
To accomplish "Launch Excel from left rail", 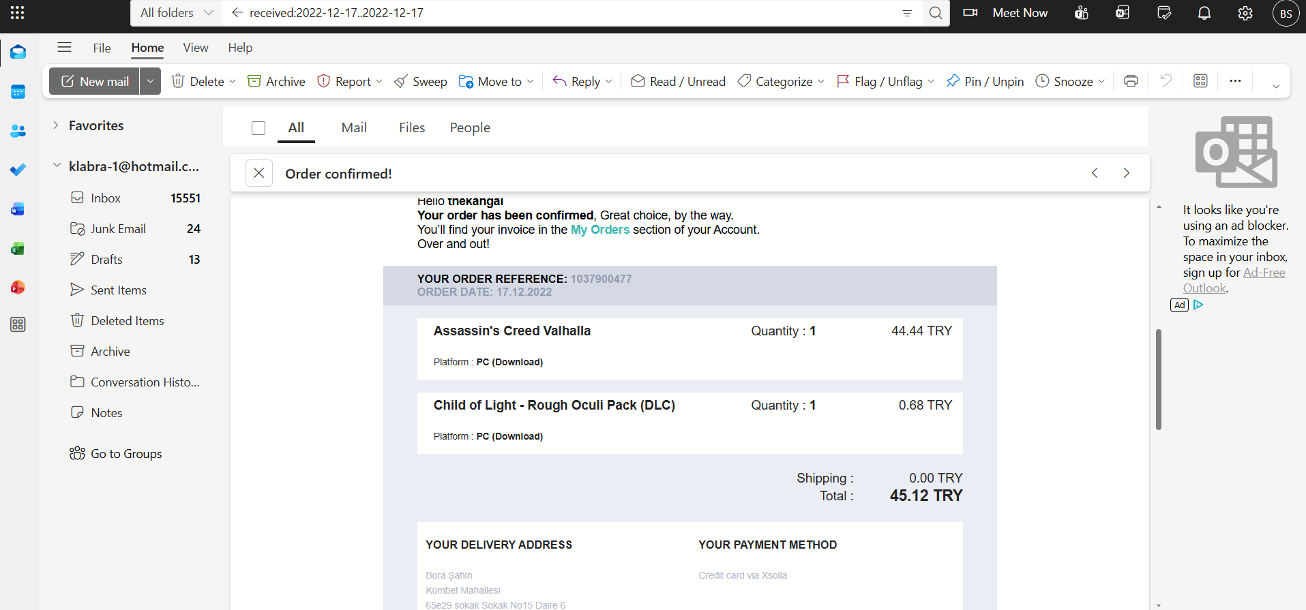I will point(18,249).
